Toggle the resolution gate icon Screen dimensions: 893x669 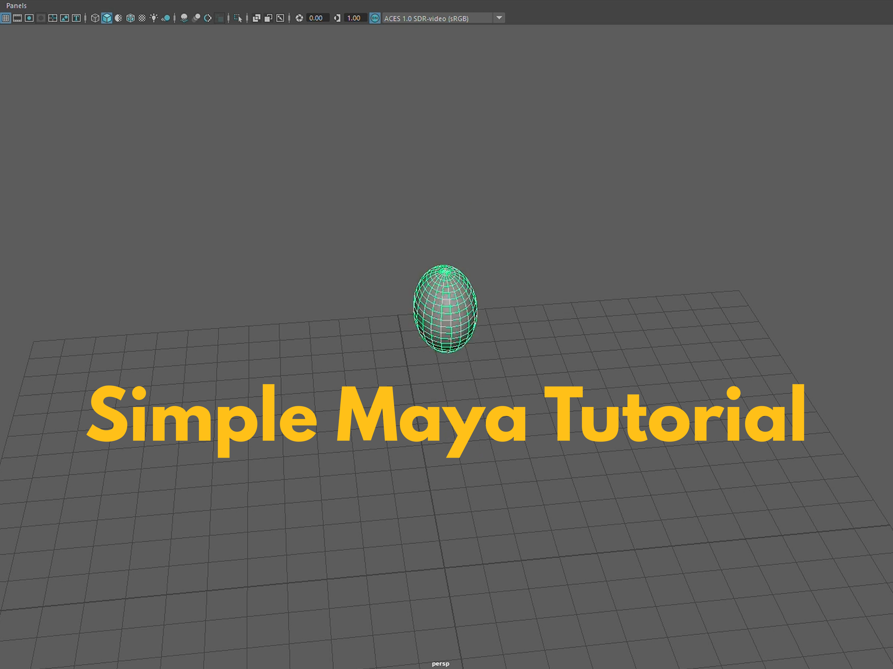29,18
